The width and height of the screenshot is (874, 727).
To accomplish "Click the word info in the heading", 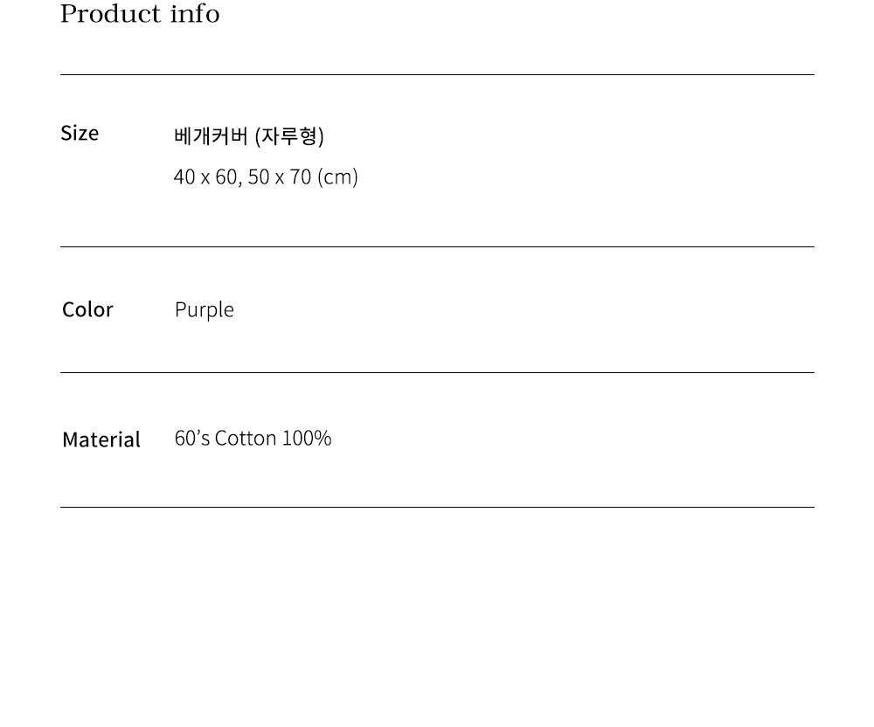I will click(x=195, y=14).
